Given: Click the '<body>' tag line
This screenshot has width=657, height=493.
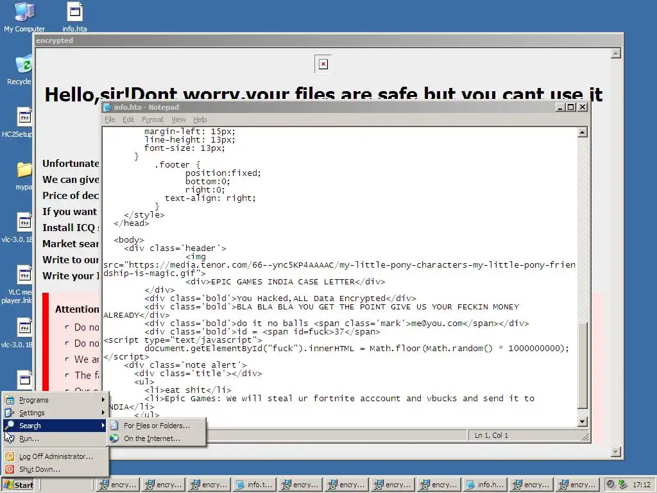Looking at the screenshot, I should (x=128, y=240).
